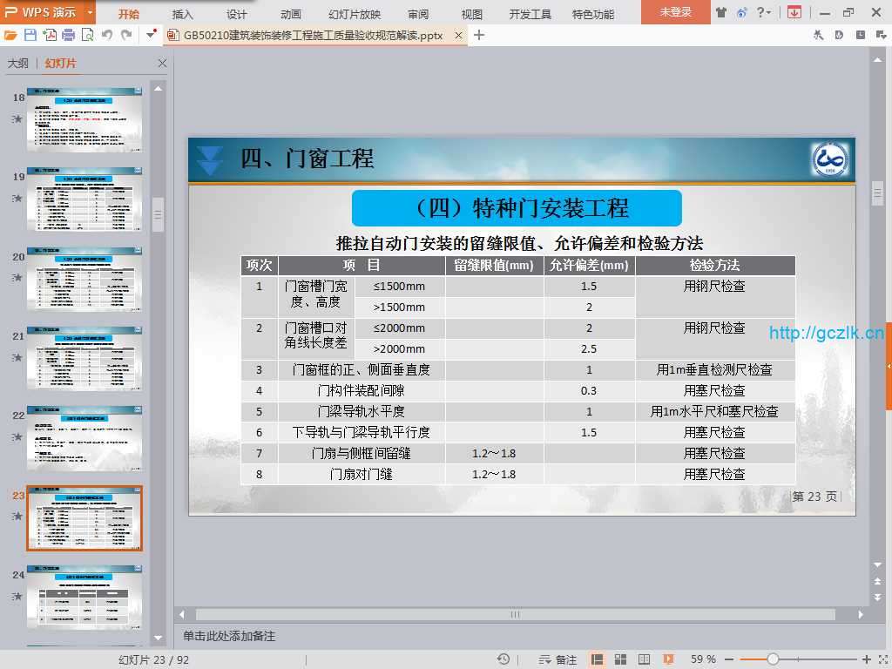Click the gczlk.cn hyperlink on slide
Image resolution: width=892 pixels, height=669 pixels.
point(826,333)
